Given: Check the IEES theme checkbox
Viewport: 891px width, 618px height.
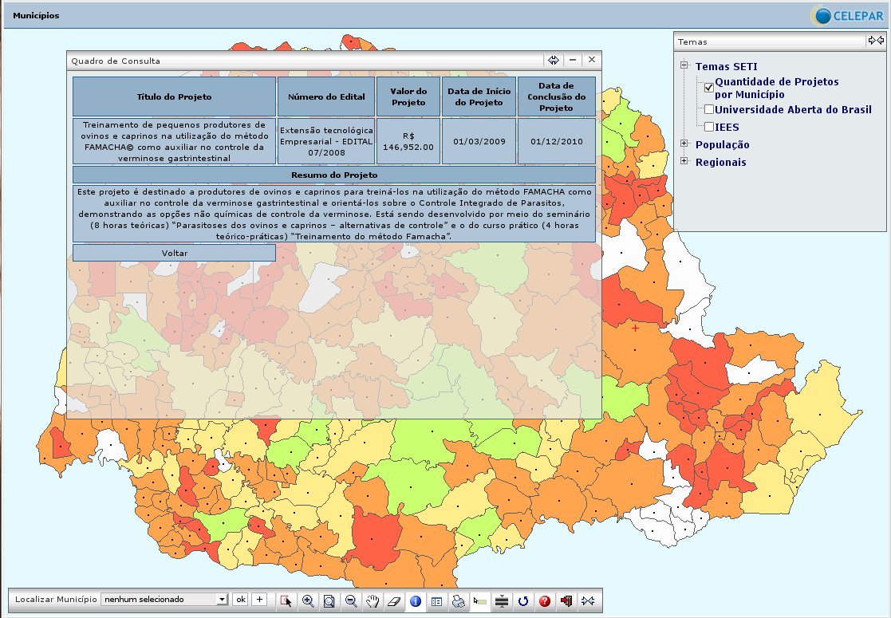Looking at the screenshot, I should [708, 127].
